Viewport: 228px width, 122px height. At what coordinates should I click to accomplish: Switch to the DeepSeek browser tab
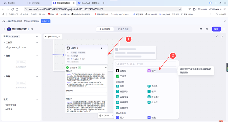point(89,3)
